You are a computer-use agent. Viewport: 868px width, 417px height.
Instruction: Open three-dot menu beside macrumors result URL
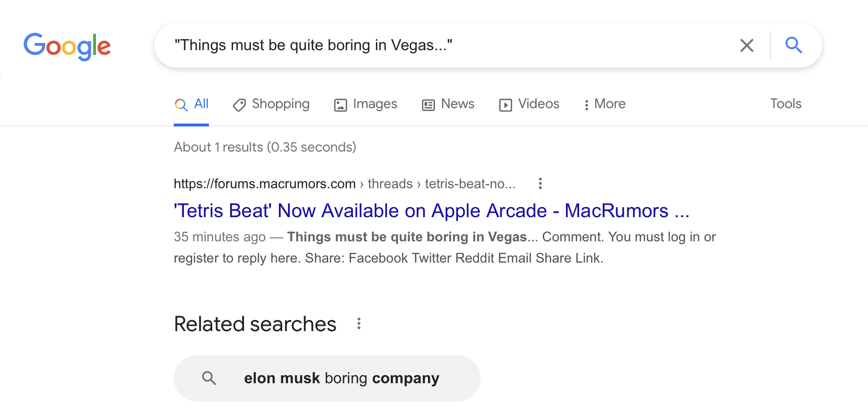coord(540,183)
